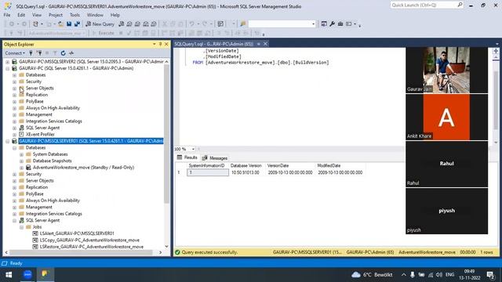Viewport: 502px width, 282px height.
Task: Click the New Query toolbar button
Action: click(100, 24)
